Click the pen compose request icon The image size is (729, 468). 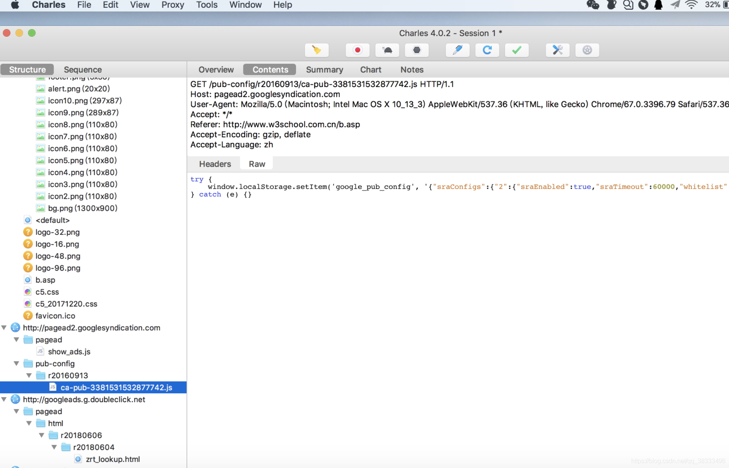point(458,50)
